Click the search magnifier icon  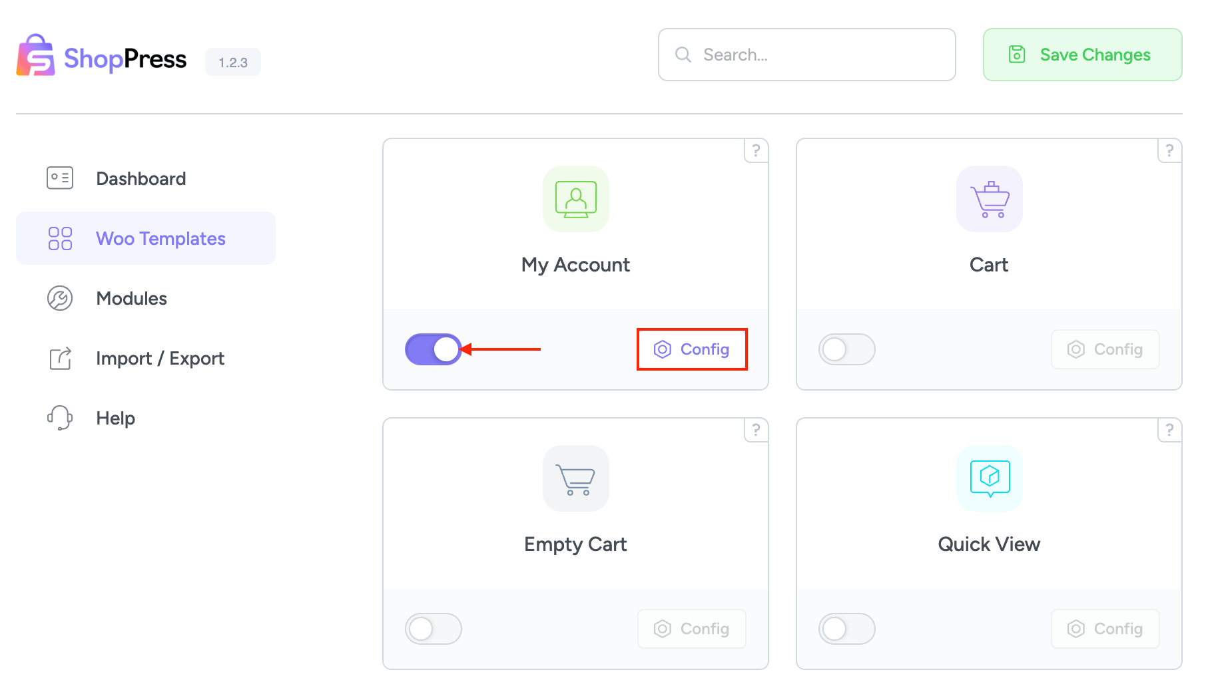pyautogui.click(x=683, y=55)
